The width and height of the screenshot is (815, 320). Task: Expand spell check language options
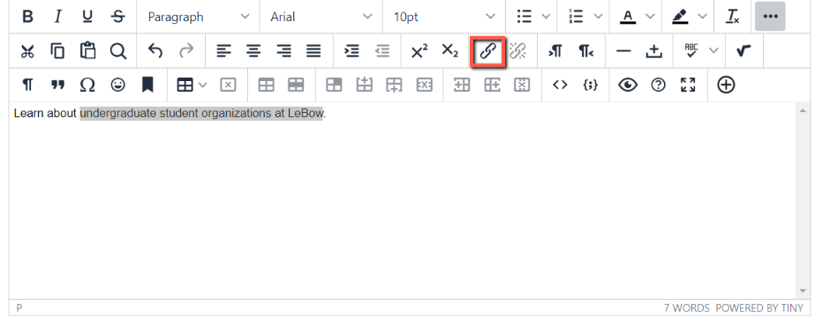[x=713, y=51]
